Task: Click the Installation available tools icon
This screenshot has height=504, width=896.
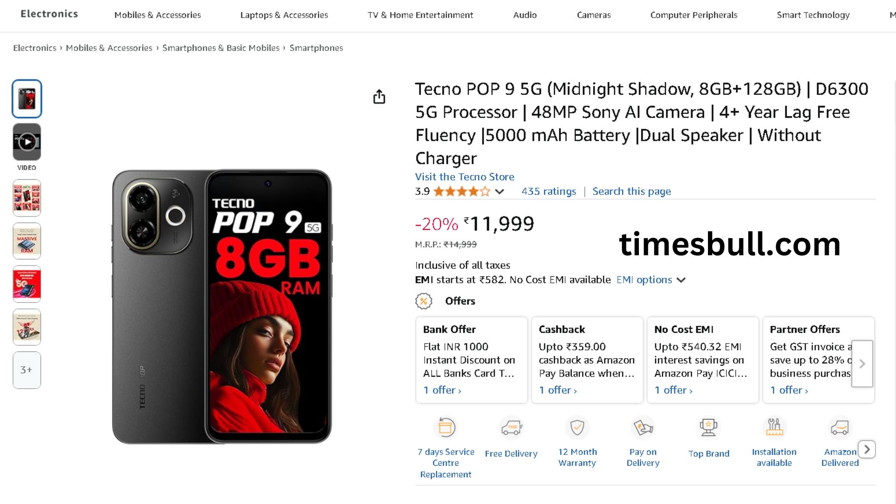Action: pos(774,427)
